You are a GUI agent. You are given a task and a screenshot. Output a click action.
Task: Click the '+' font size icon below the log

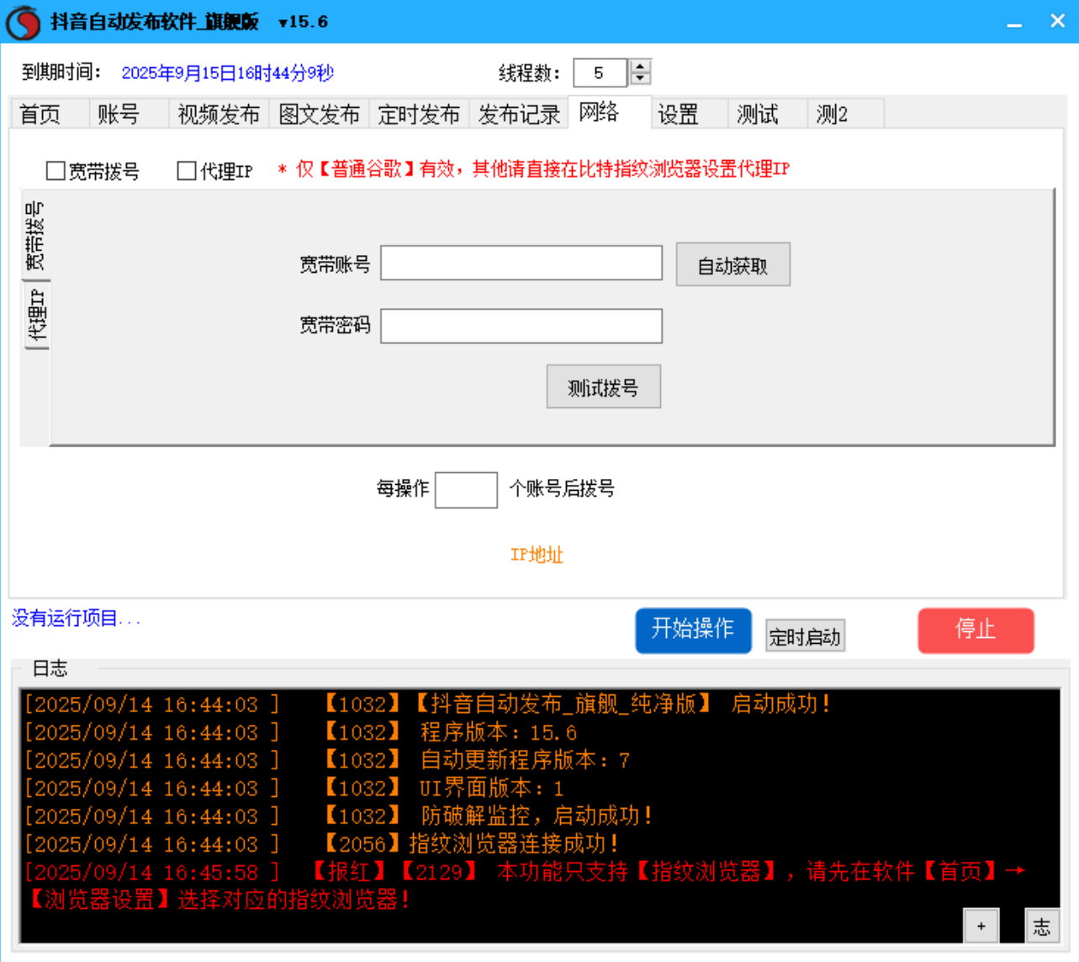(980, 925)
